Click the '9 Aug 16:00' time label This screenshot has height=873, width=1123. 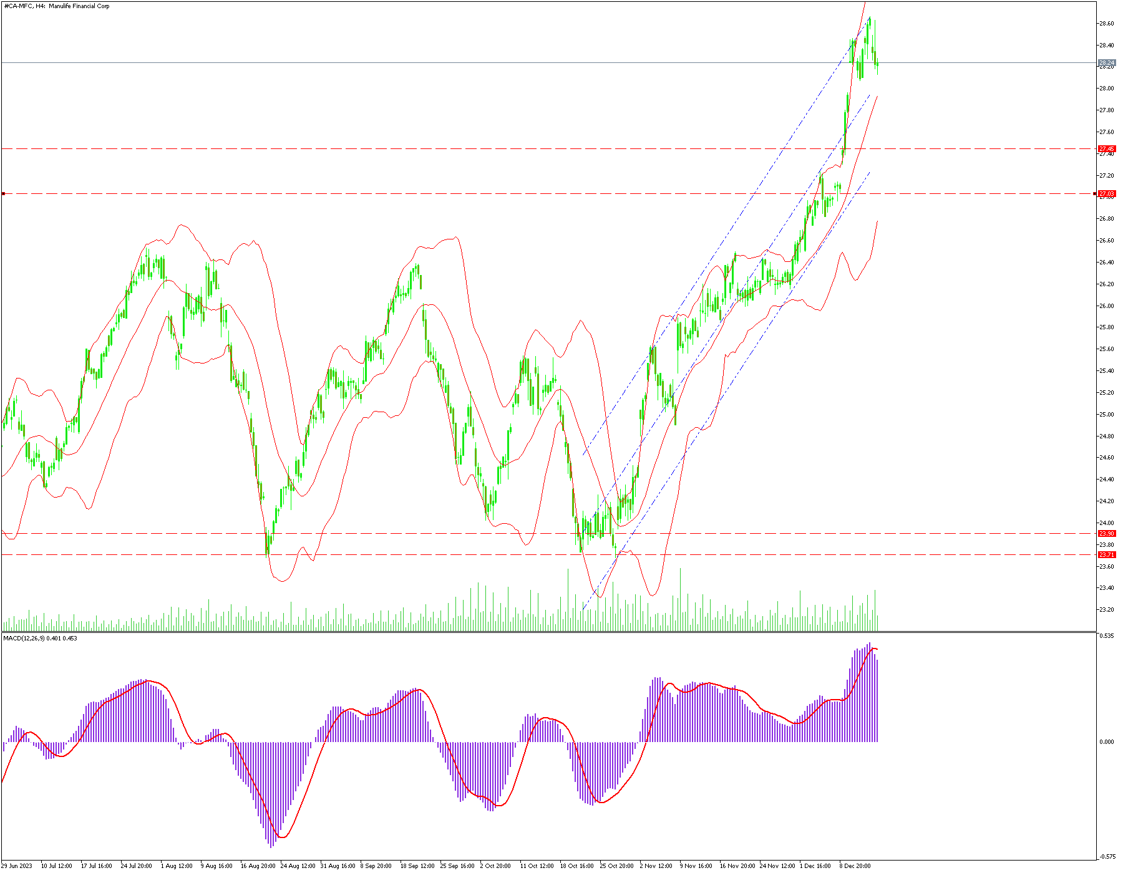tap(216, 866)
